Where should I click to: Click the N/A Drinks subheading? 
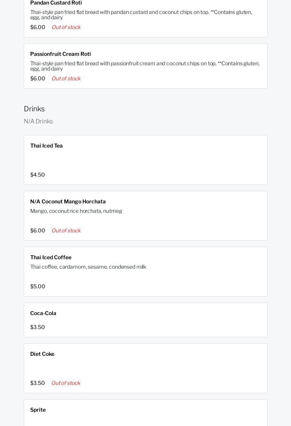click(x=38, y=121)
